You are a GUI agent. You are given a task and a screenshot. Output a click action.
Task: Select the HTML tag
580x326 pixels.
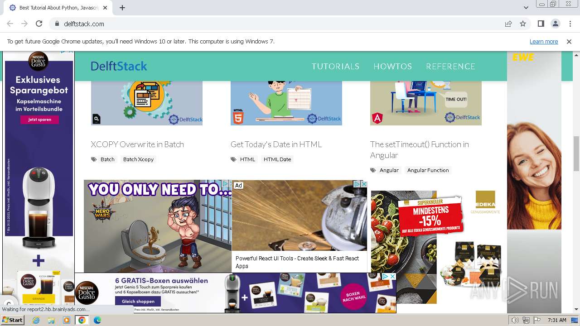(247, 159)
